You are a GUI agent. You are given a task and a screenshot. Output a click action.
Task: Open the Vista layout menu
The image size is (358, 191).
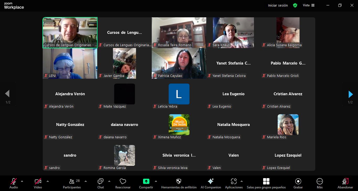coord(309,5)
